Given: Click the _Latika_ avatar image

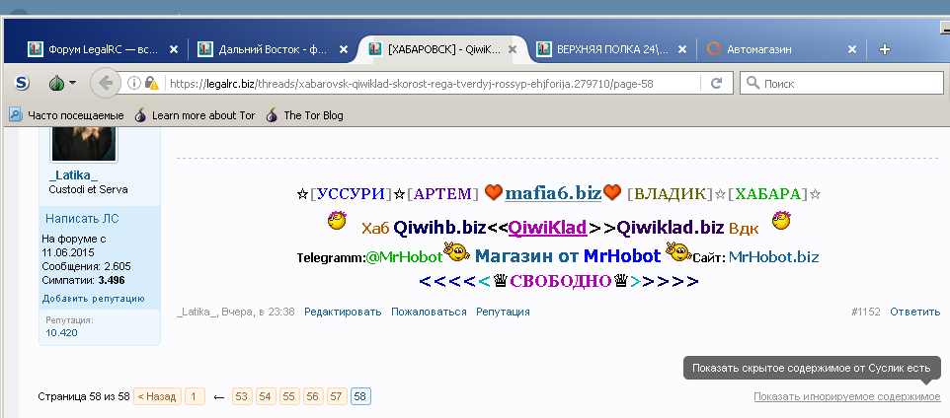Looking at the screenshot, I should (84, 144).
